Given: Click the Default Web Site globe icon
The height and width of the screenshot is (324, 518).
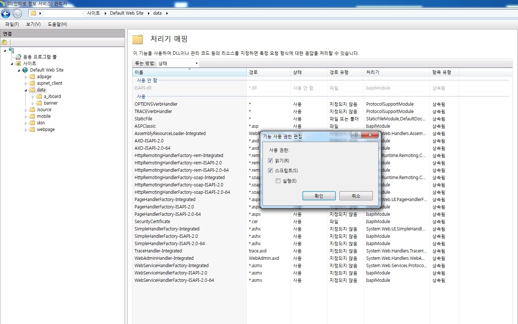Looking at the screenshot, I should coord(25,70).
